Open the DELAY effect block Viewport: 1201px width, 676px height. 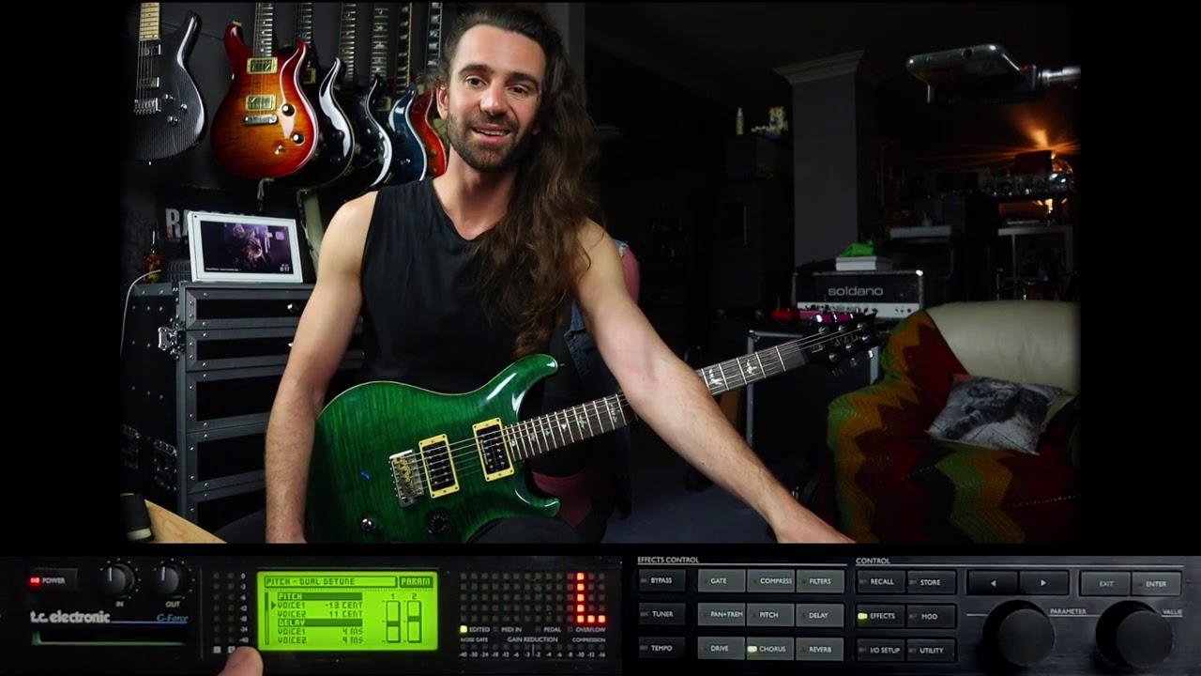click(818, 616)
